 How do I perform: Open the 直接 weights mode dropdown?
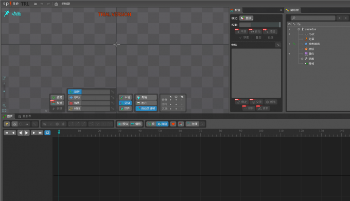pos(246,18)
